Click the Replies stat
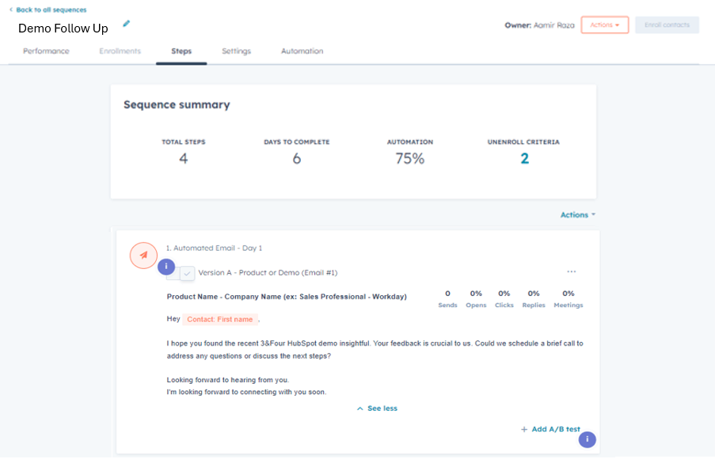 pos(534,299)
